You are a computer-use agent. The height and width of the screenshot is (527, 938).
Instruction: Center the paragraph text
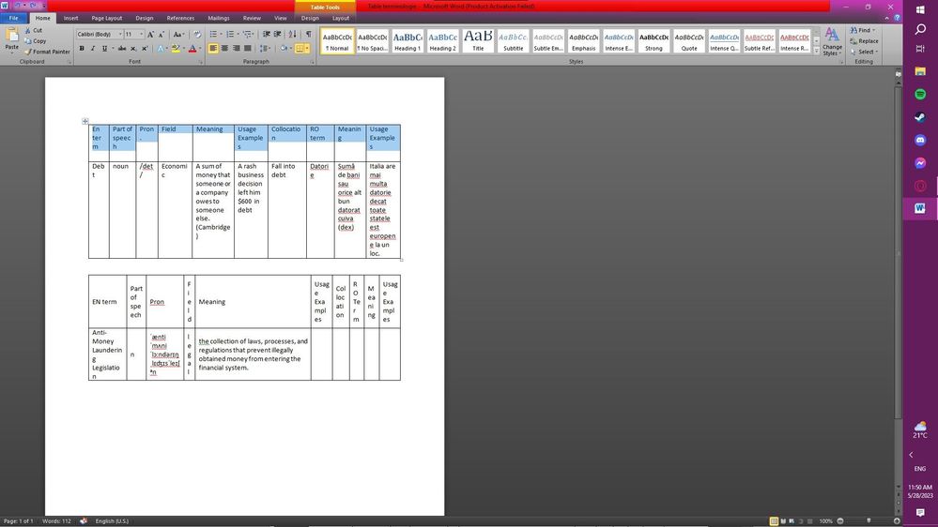(x=225, y=49)
